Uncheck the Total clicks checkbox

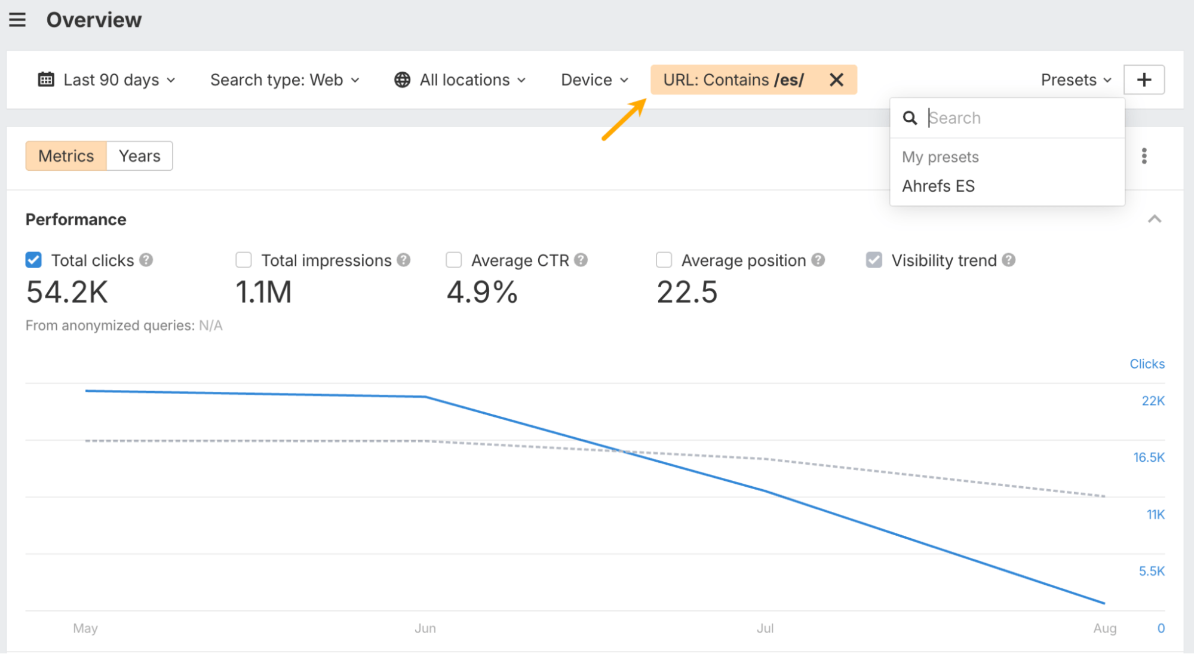pos(34,260)
